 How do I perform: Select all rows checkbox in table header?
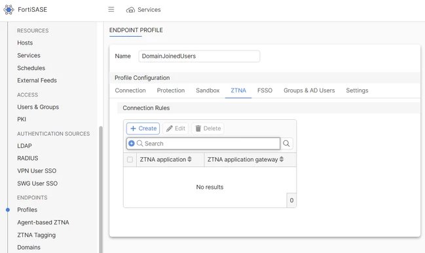click(130, 159)
